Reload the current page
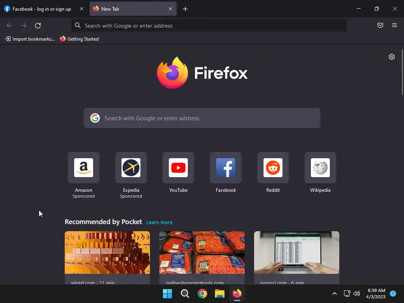The height and width of the screenshot is (303, 404). click(38, 26)
